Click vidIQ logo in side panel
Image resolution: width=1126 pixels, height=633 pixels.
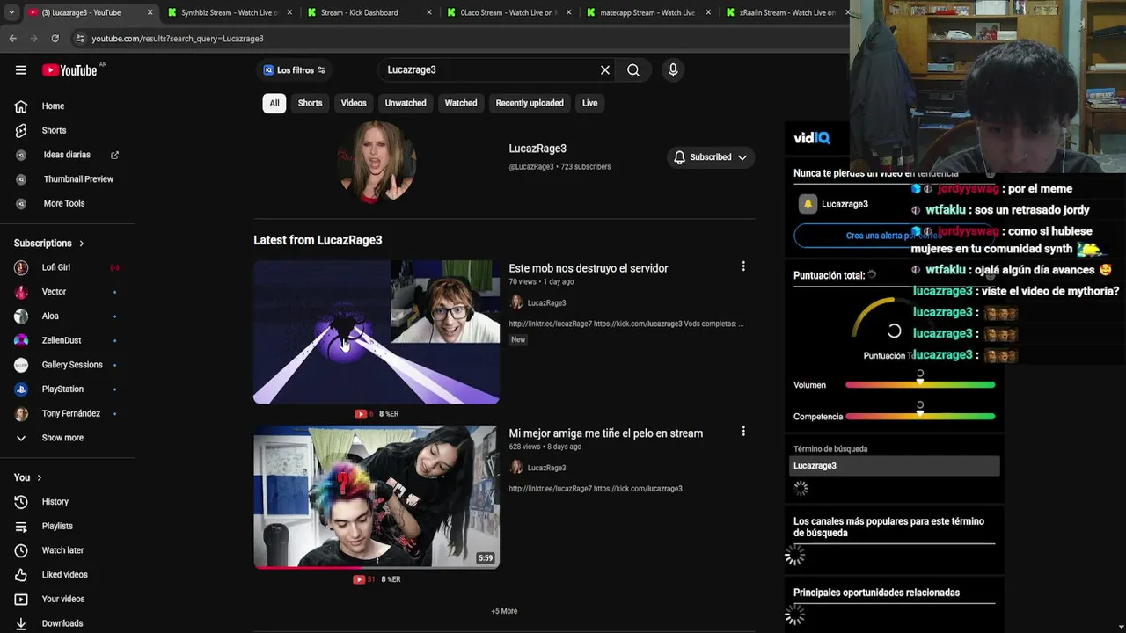pyautogui.click(x=811, y=138)
